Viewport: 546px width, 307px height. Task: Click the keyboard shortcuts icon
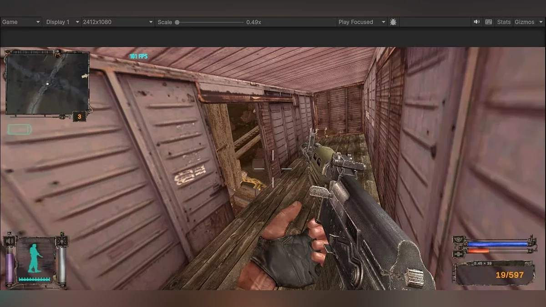tap(488, 22)
